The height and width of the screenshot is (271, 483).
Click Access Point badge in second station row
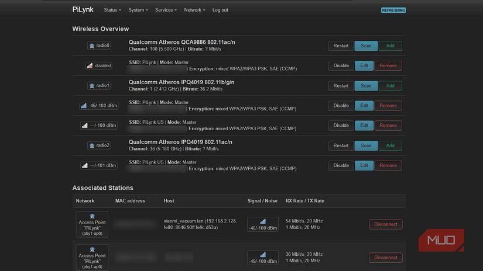92,258
